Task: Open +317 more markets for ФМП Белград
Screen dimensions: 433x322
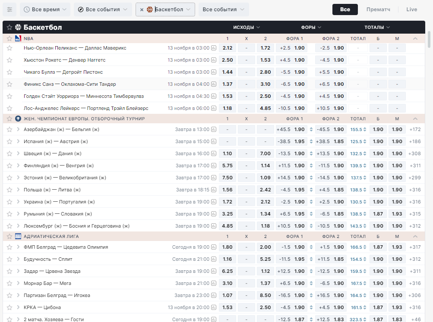Action: 415,247
